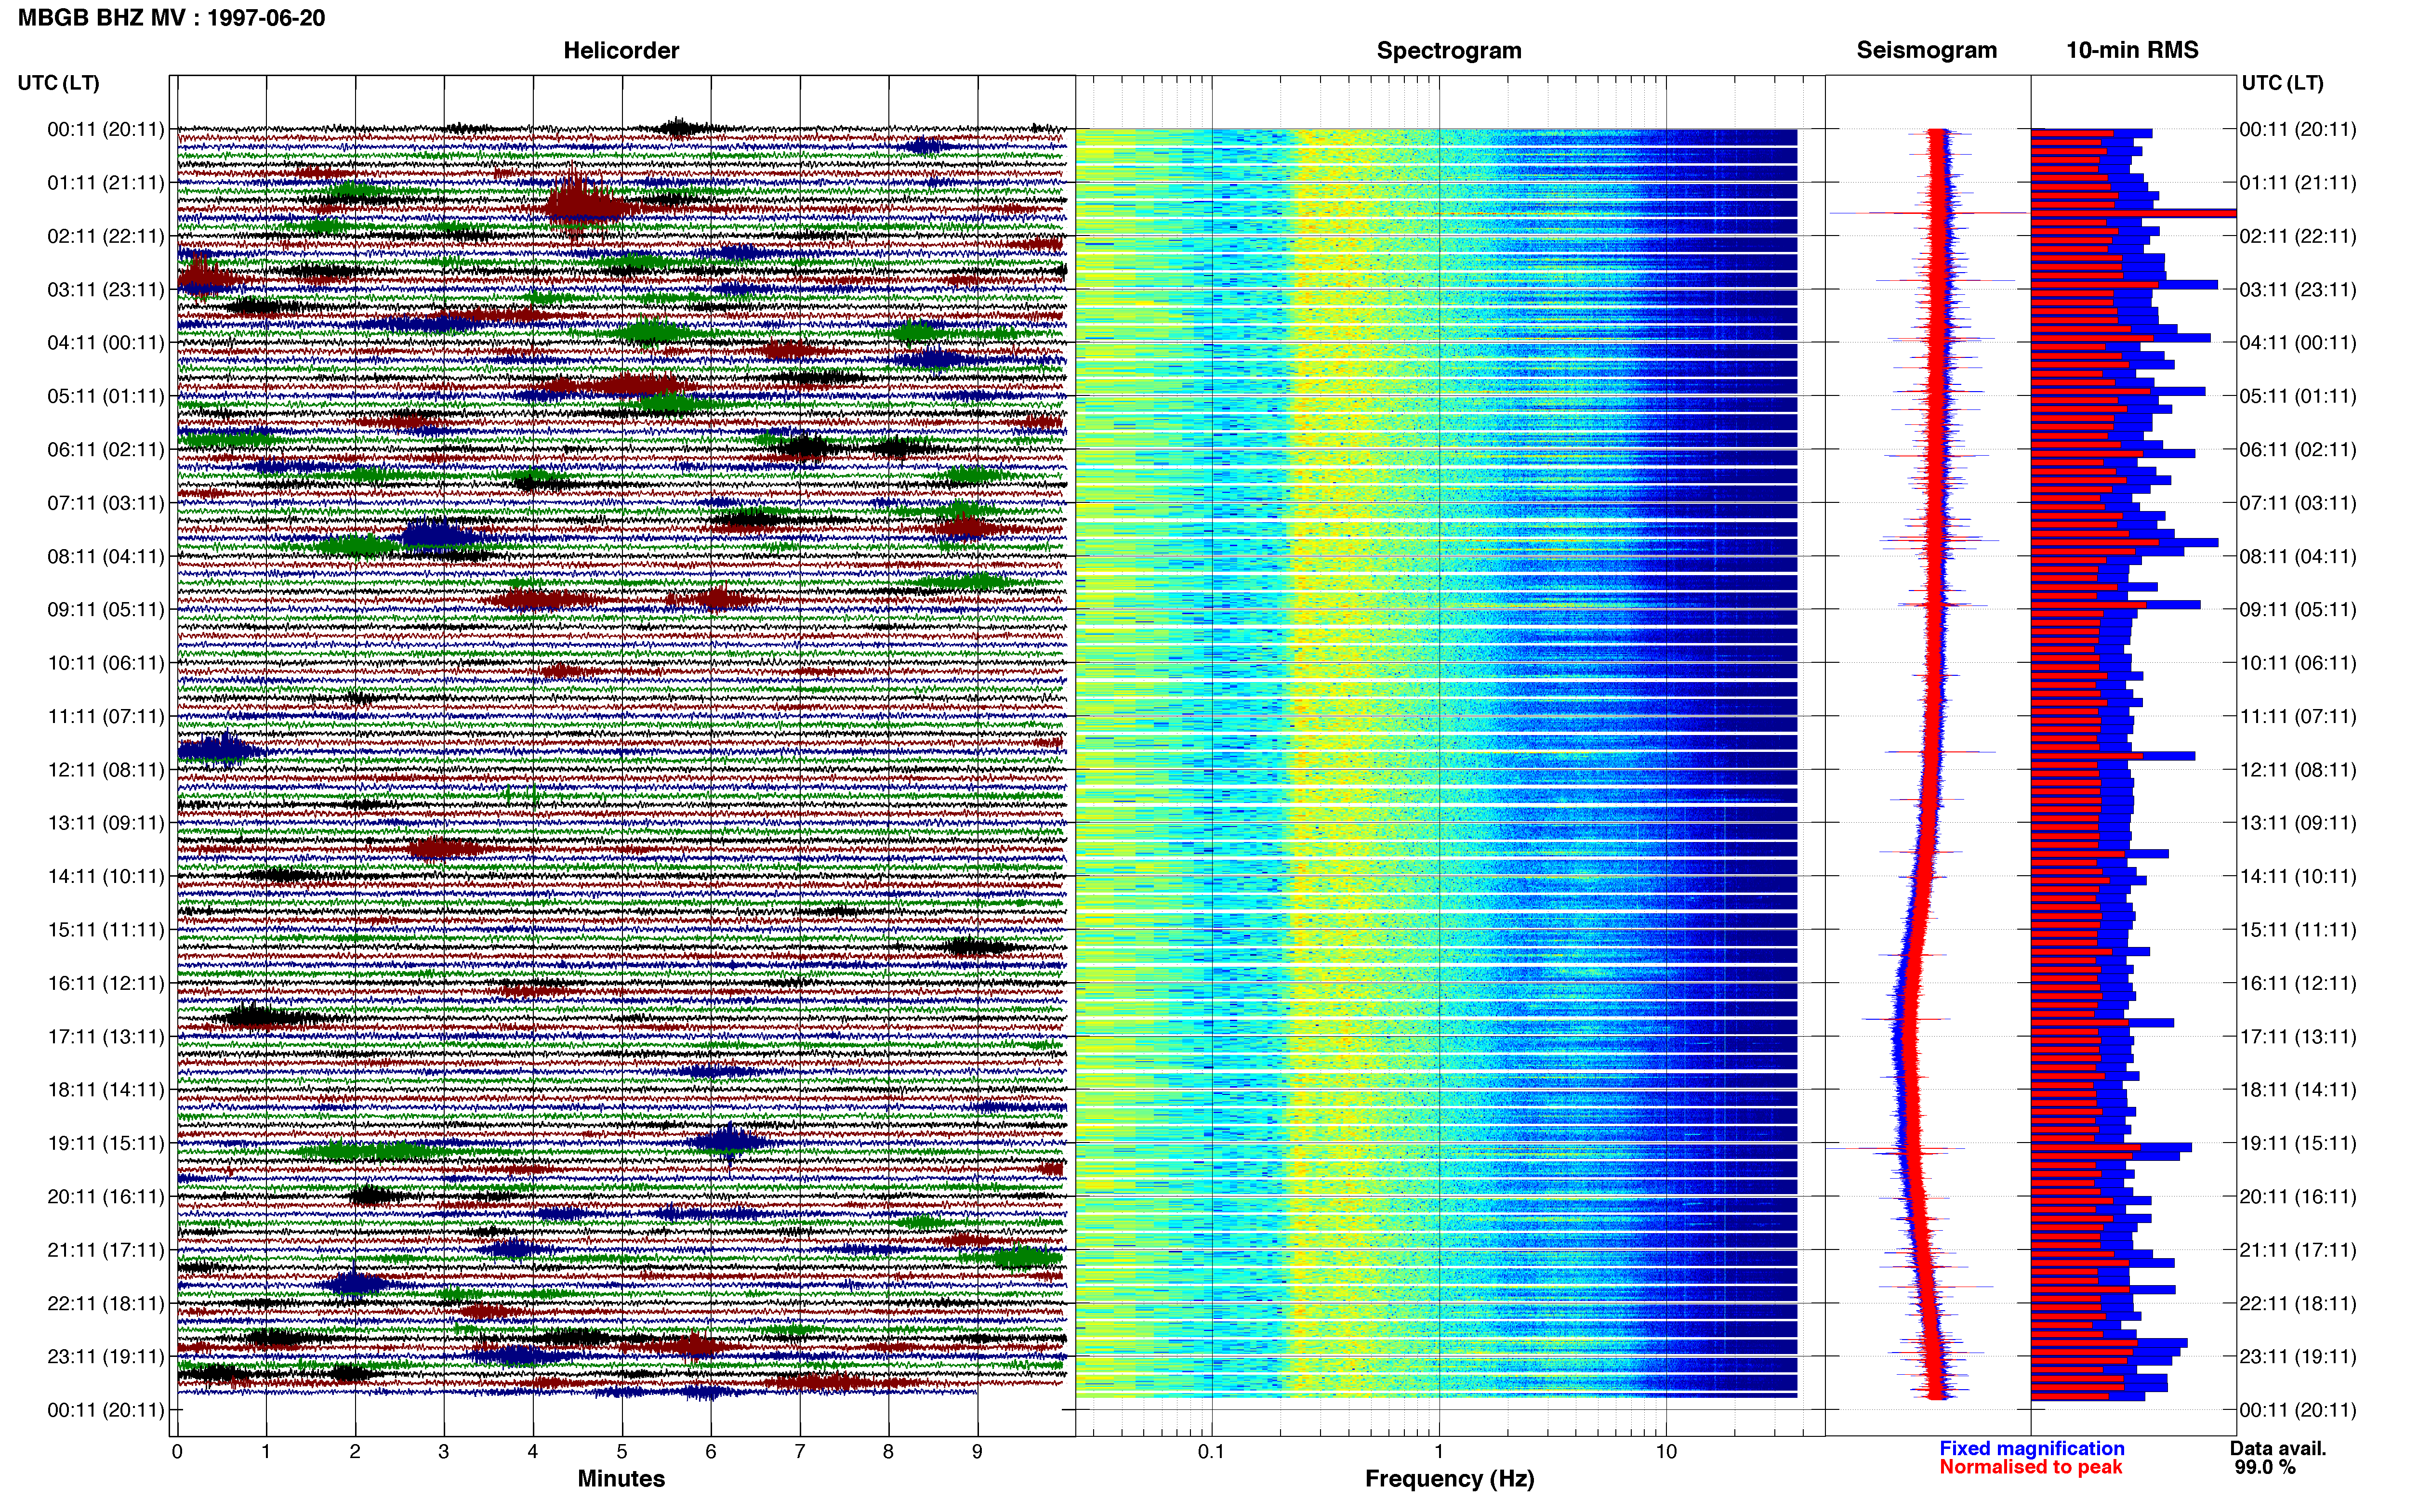Click the left time label '16:11 (12:11)'
Image resolution: width=2418 pixels, height=1512 pixels.
[x=106, y=983]
